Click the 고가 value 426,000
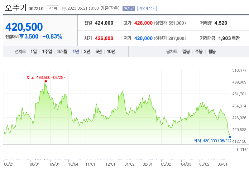The image size is (249, 171). (x=143, y=23)
